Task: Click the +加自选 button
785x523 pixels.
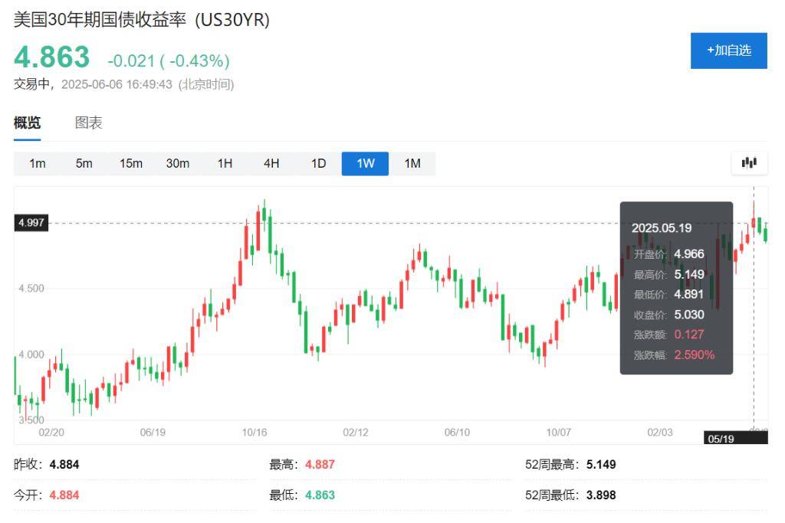Action: 728,51
